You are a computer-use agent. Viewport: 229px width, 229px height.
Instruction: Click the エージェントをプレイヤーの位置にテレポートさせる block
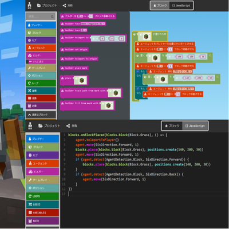tap(165, 44)
